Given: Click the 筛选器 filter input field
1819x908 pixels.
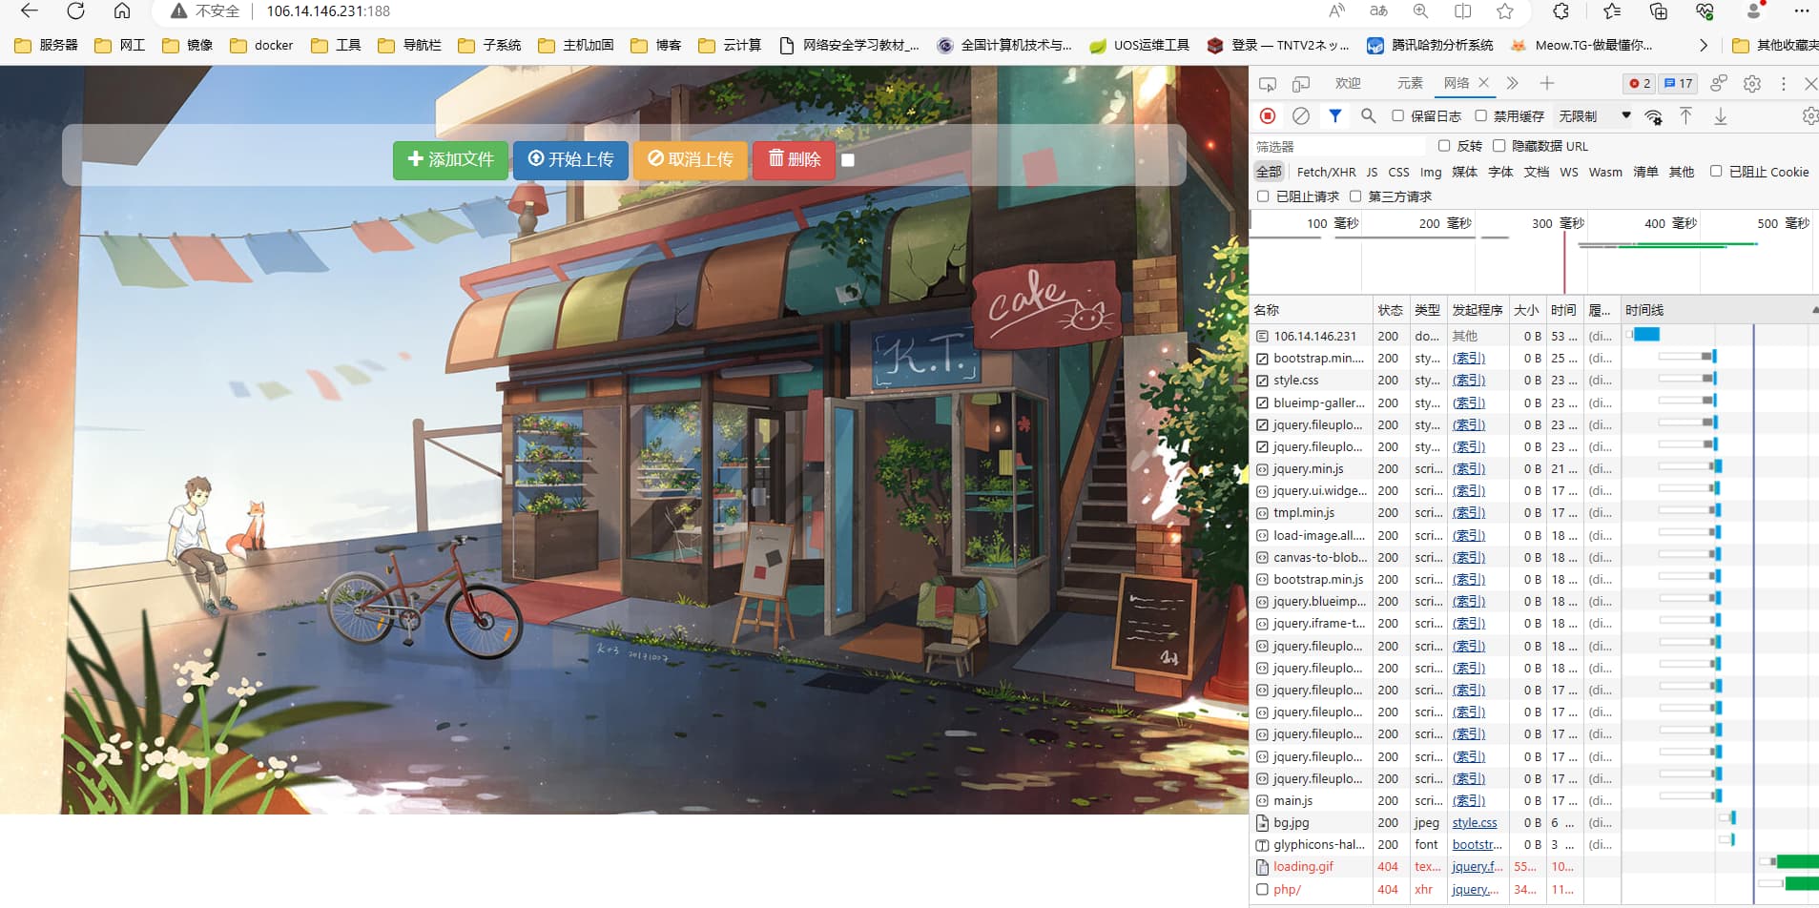Looking at the screenshot, I should point(1339,146).
